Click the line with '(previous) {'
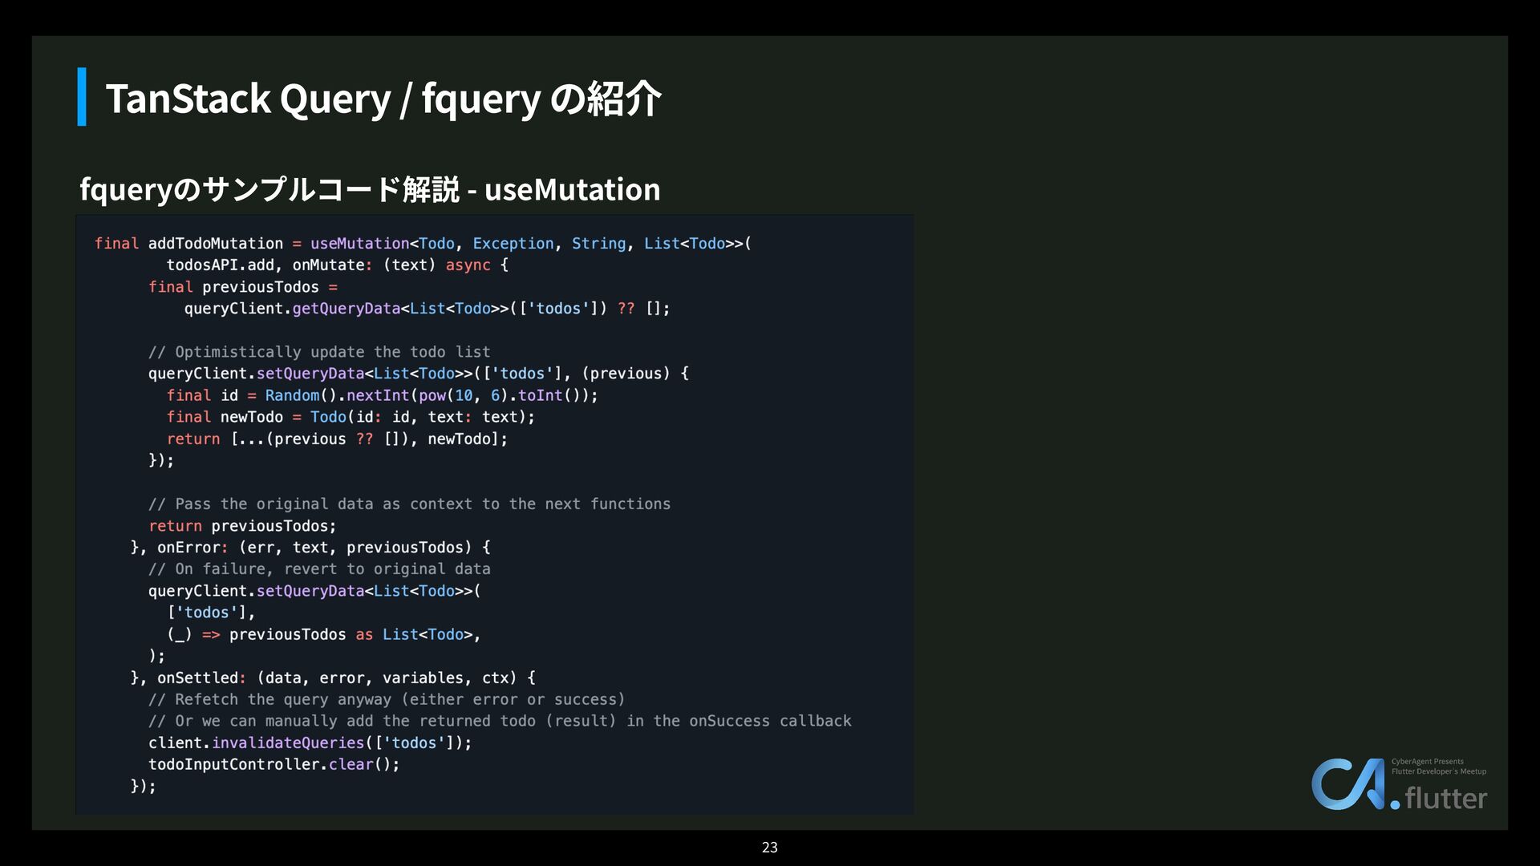This screenshot has width=1540, height=866. 419,373
